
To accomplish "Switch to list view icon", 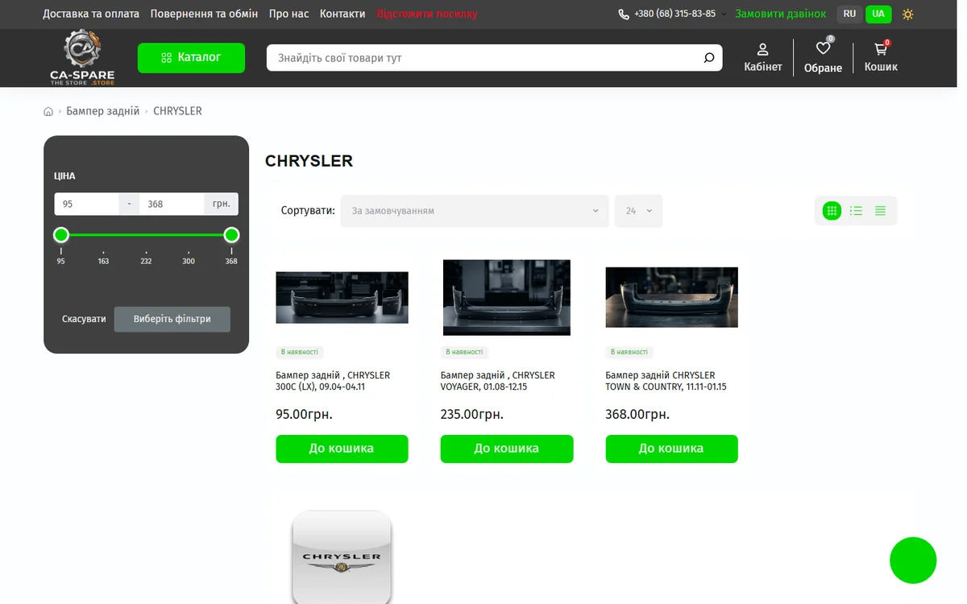I will tap(856, 211).
